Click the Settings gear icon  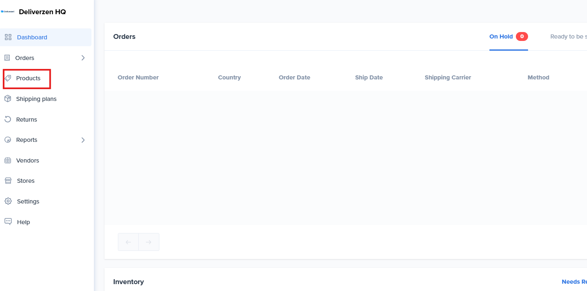coord(8,201)
